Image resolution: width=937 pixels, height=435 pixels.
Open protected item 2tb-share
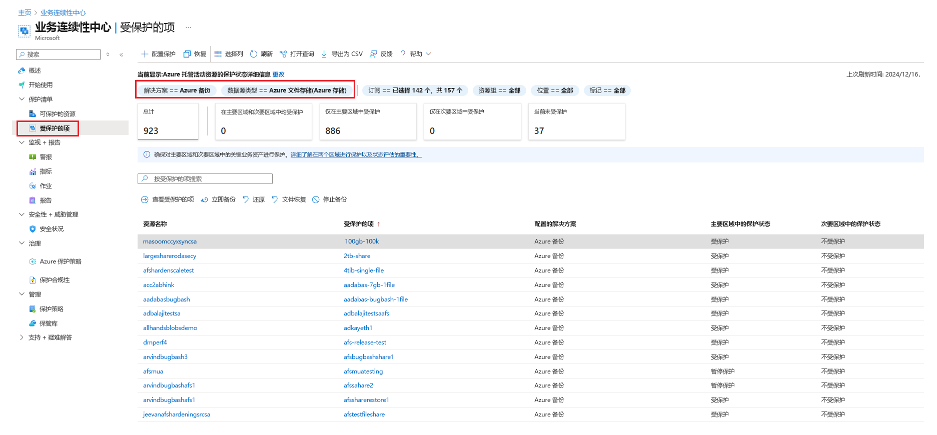(357, 256)
